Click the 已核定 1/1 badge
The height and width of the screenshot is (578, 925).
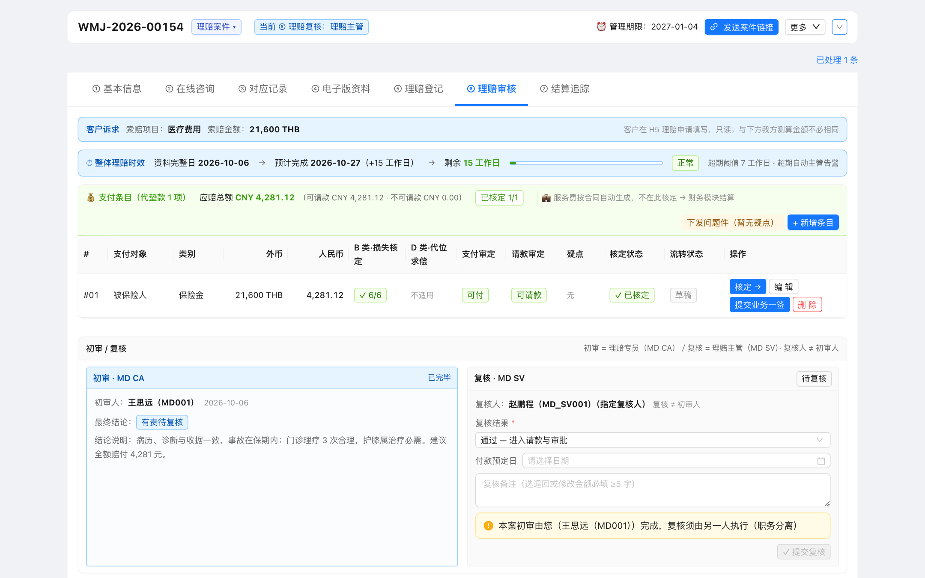[499, 197]
